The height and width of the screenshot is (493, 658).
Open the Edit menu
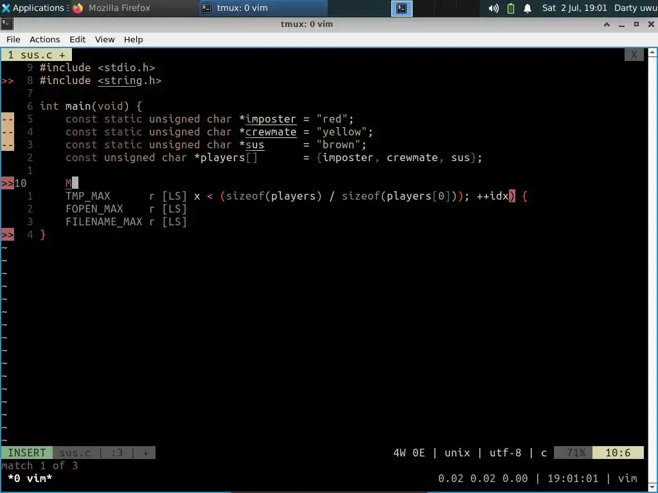[77, 39]
